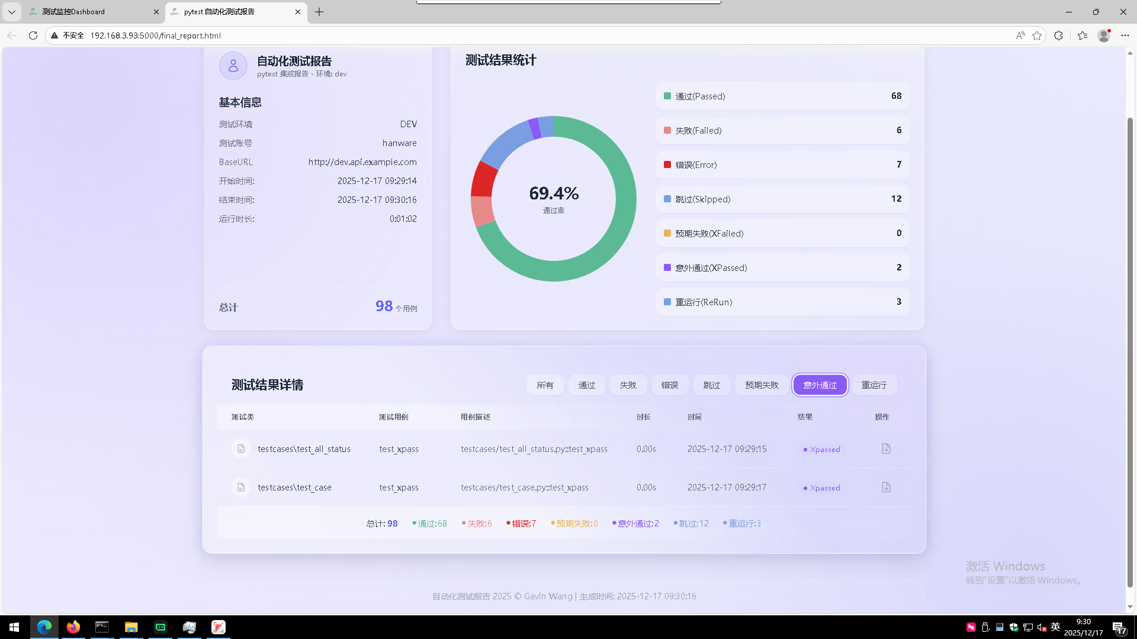Close the pytest report tab
This screenshot has height=639, width=1137.
coord(298,12)
